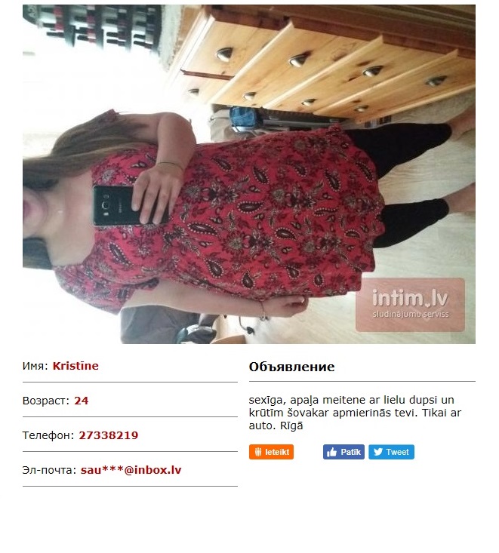The height and width of the screenshot is (553, 499).
Task: Click the Эл-почта field label
Action: pos(49,470)
